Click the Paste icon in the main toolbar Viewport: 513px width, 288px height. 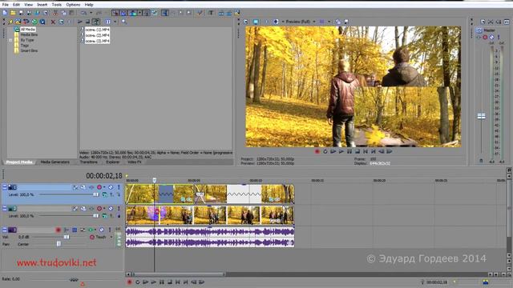71,13
